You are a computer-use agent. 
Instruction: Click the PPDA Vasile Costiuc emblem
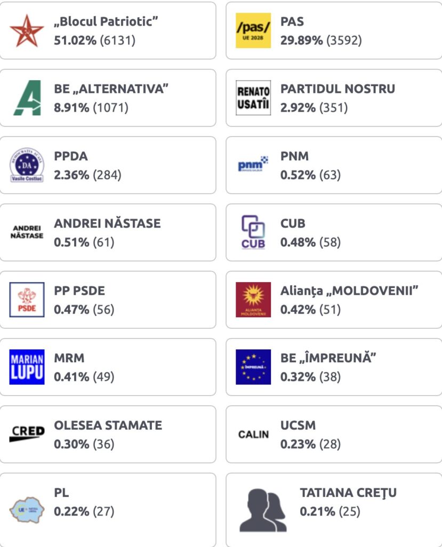27,165
